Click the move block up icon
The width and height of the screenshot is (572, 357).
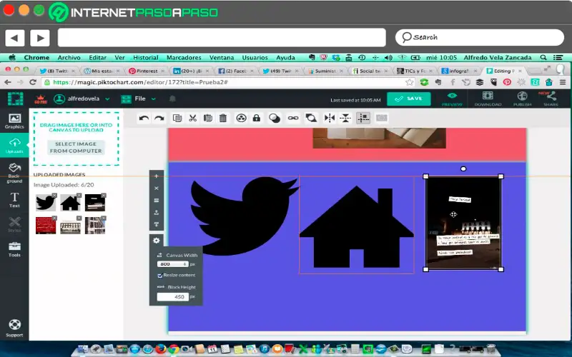coord(156,212)
